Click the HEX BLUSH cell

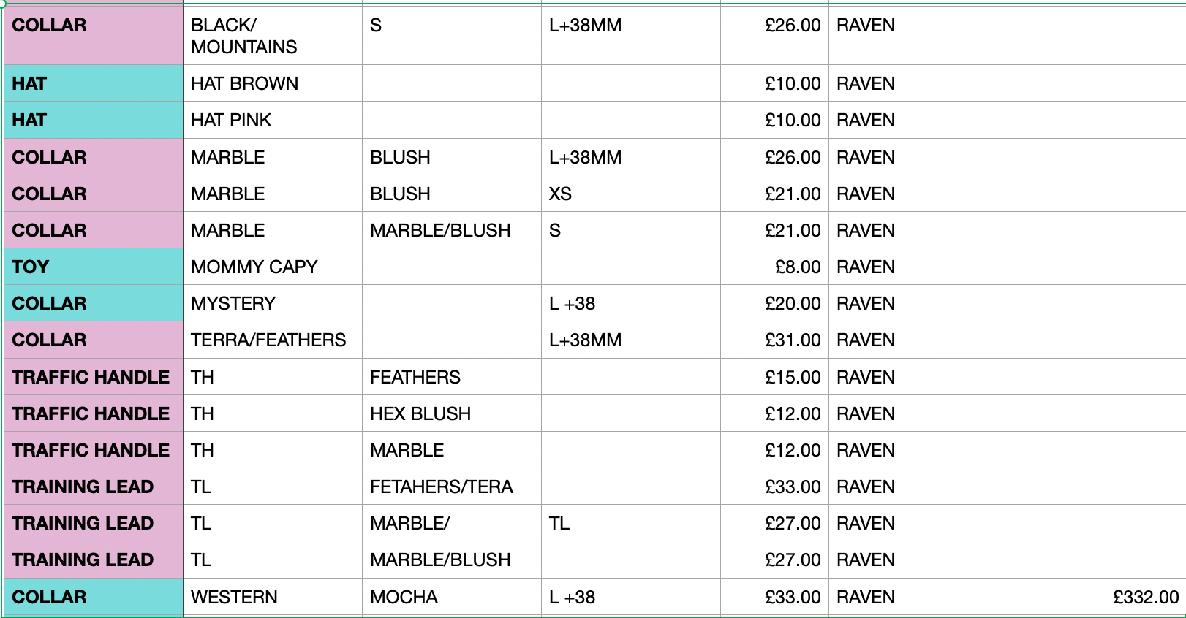tap(451, 413)
